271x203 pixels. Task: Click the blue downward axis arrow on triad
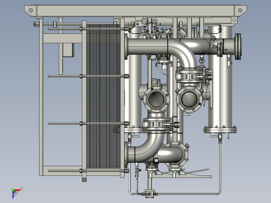13,195
